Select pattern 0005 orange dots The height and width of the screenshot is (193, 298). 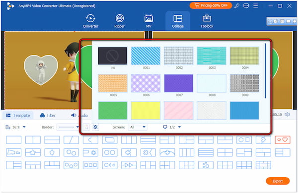click(113, 83)
